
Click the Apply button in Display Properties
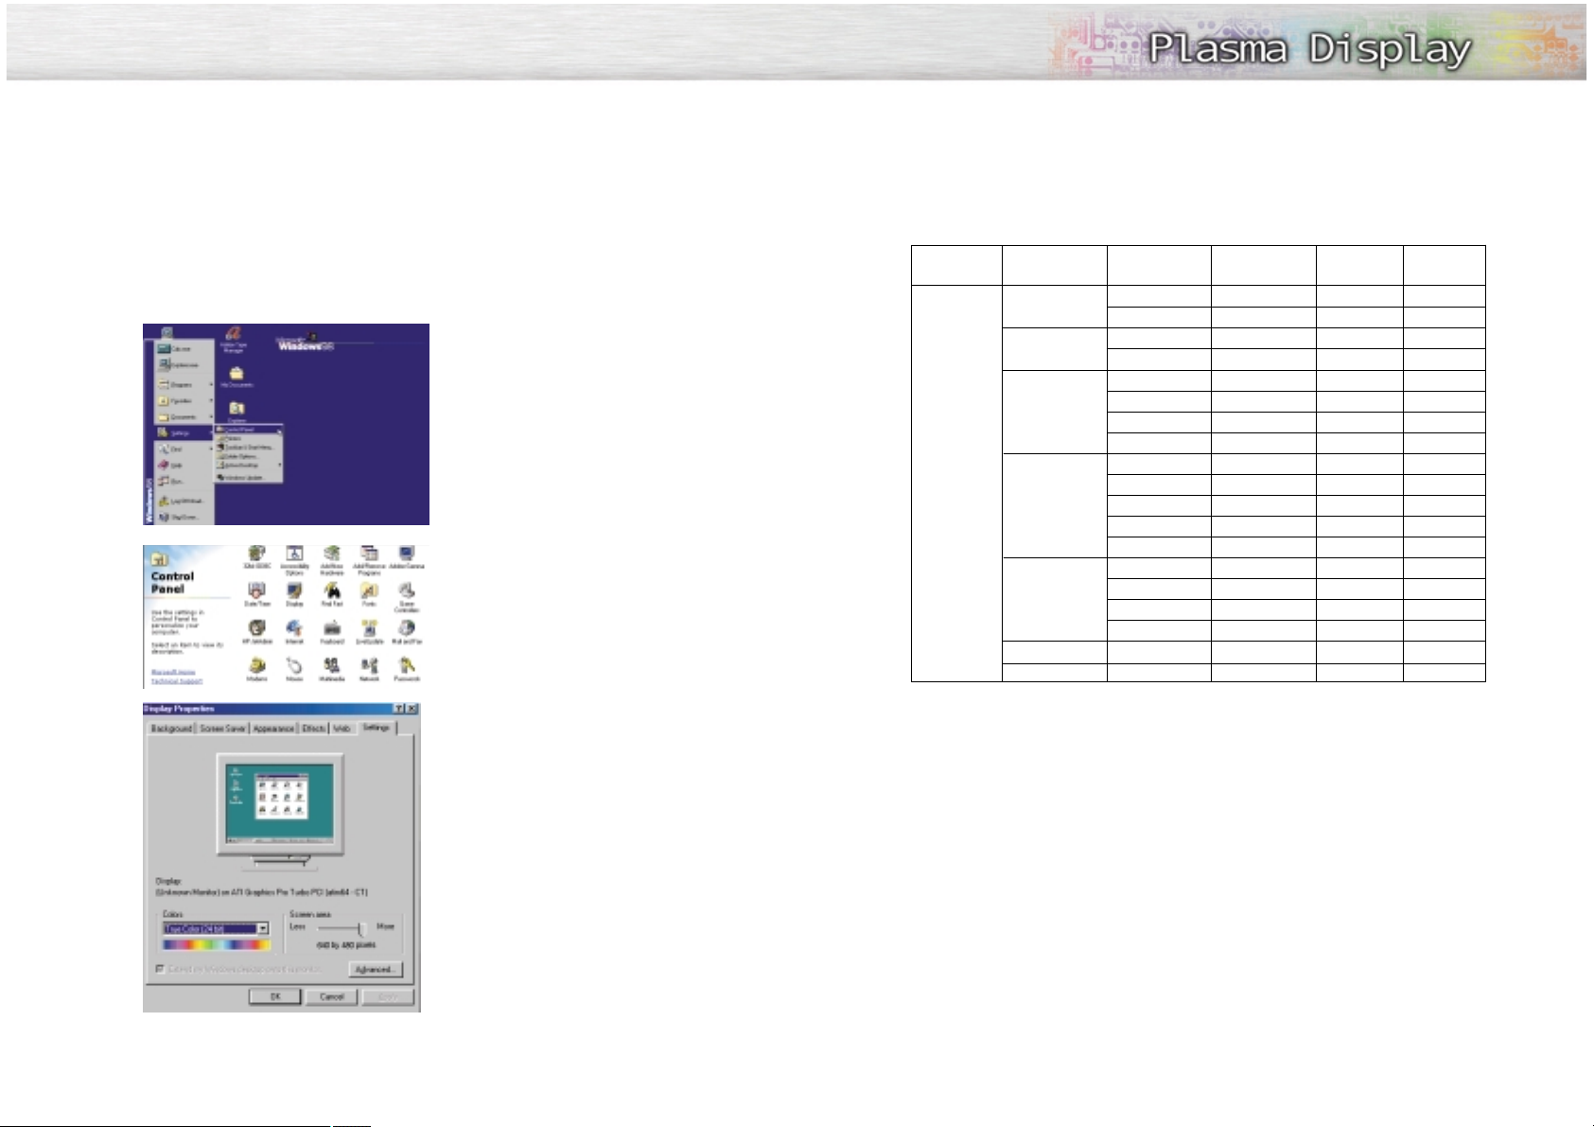pos(388,996)
